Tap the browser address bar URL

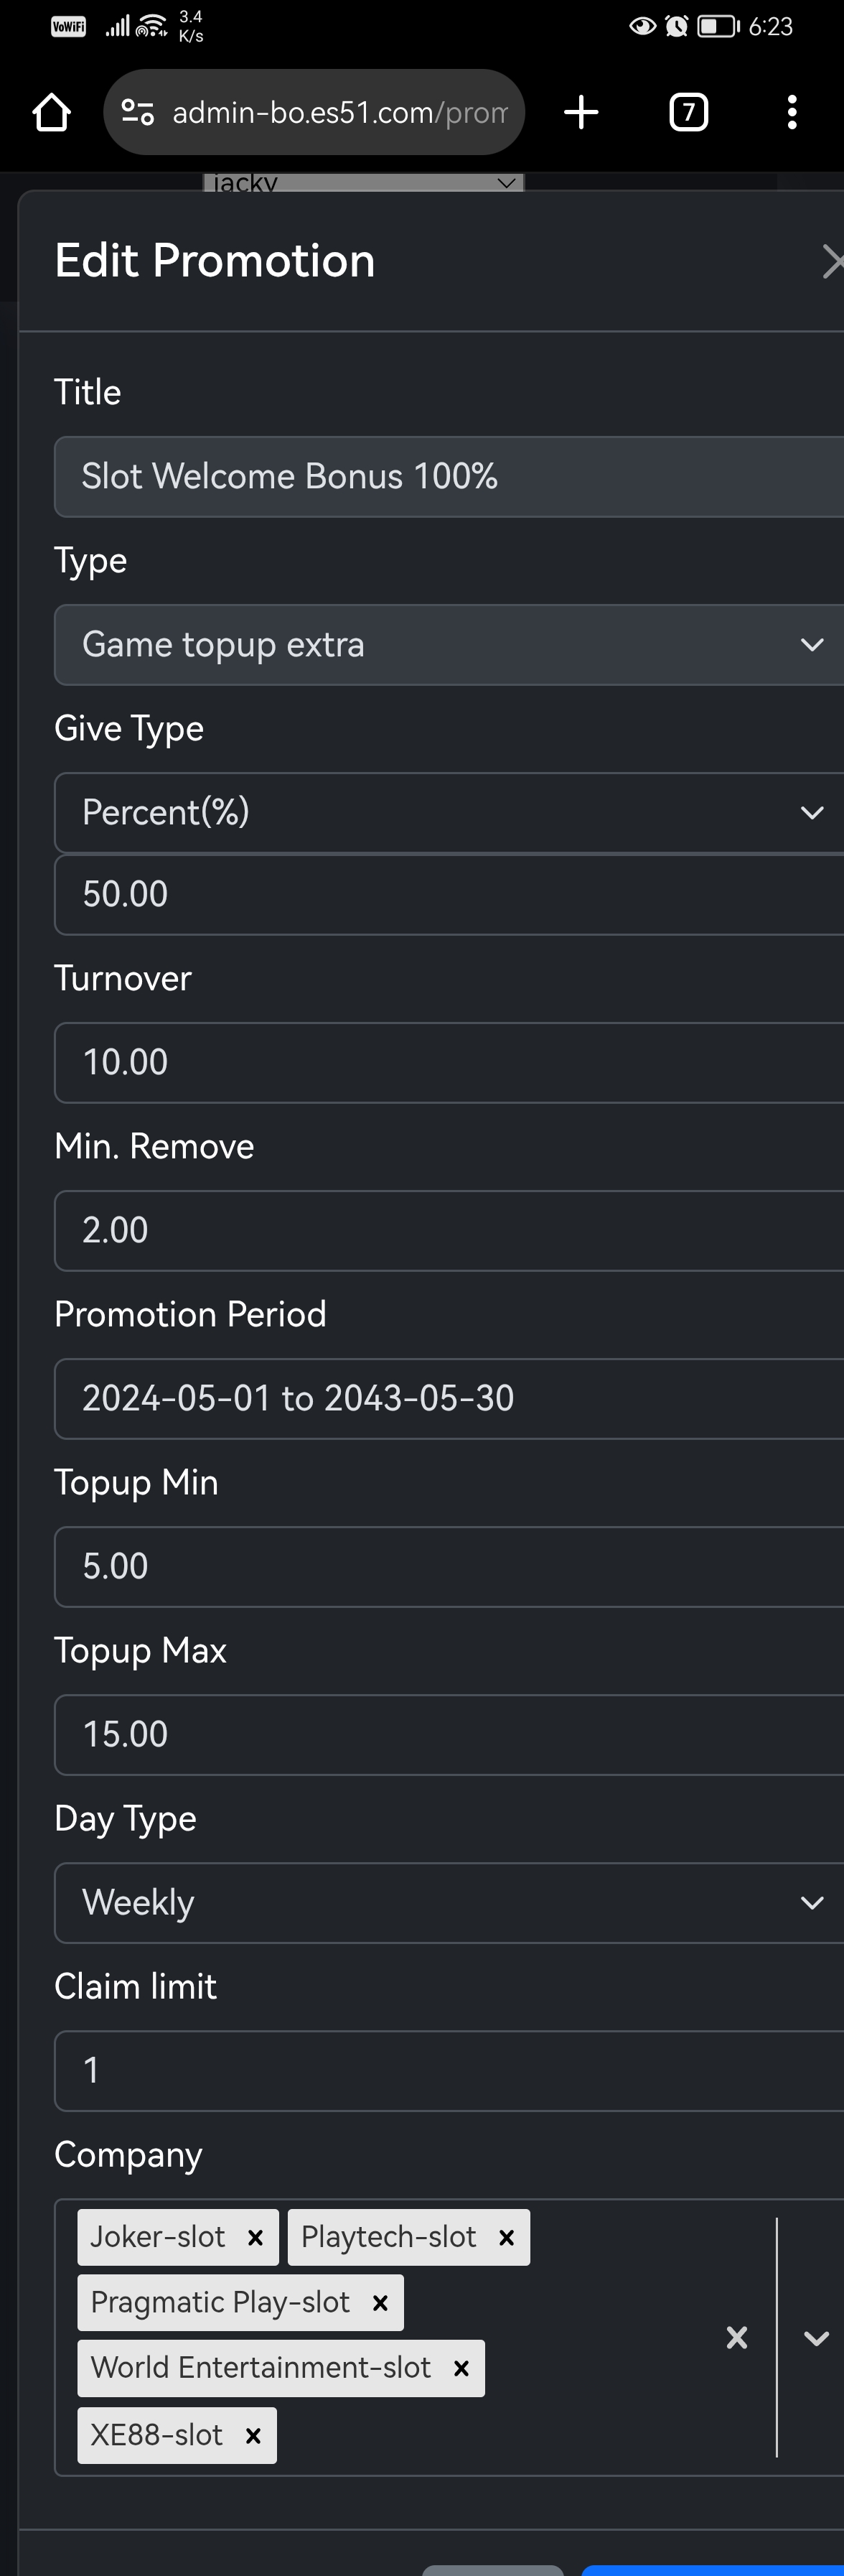(339, 113)
